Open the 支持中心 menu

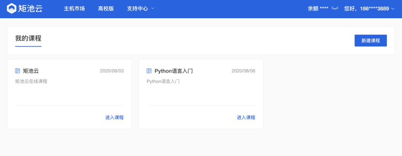[x=137, y=9]
